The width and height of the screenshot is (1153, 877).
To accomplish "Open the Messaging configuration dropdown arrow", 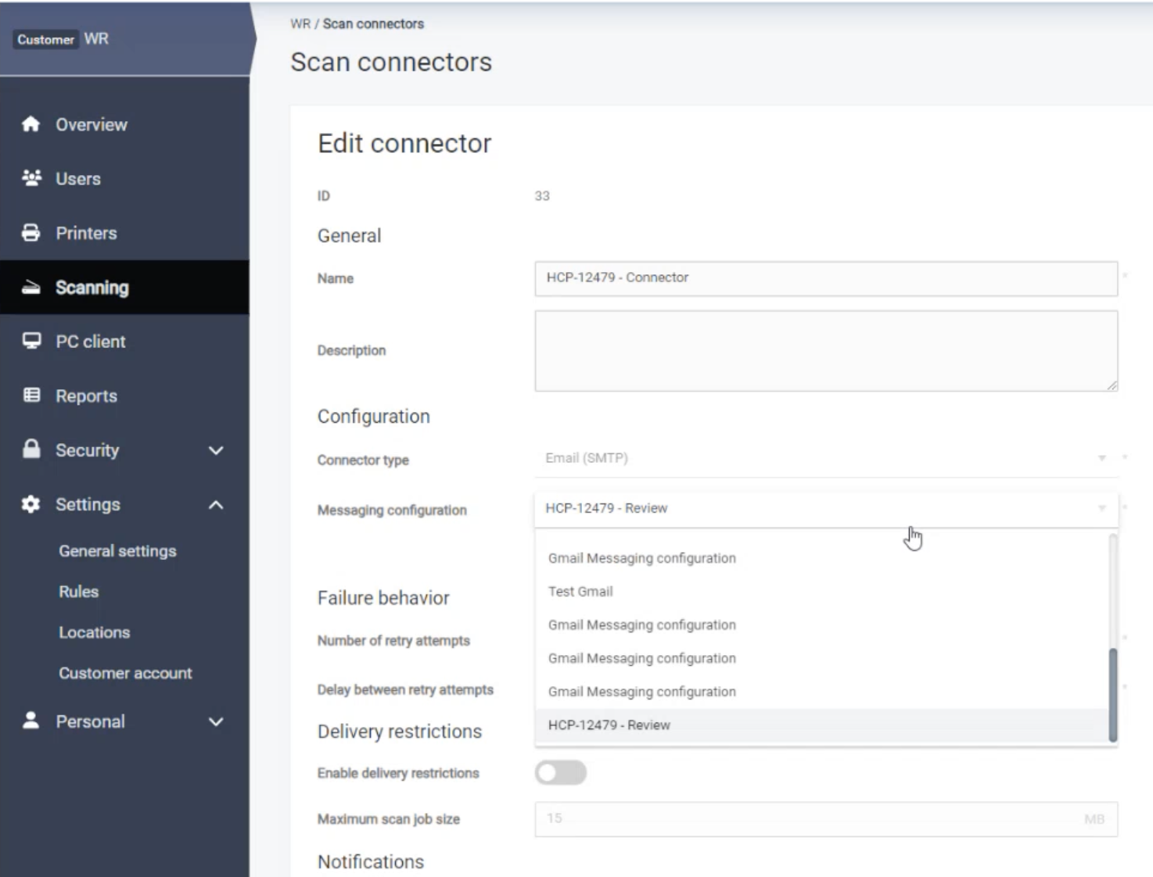I will click(x=1101, y=508).
